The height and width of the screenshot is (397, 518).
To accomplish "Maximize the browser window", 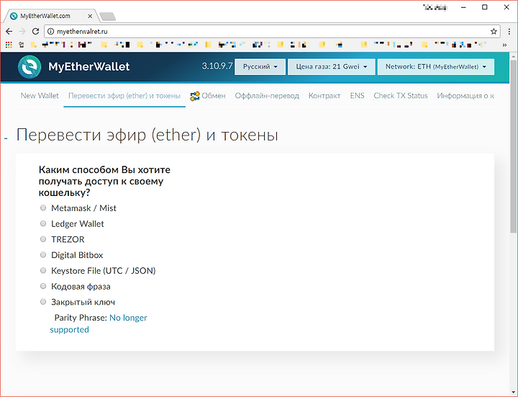I will coord(484,7).
